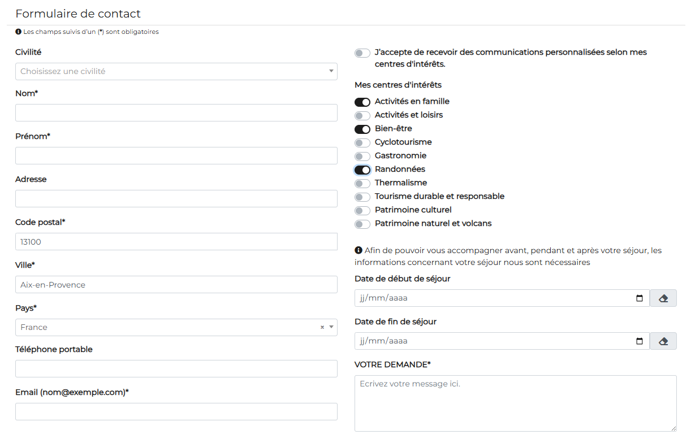Open the Civilité dropdown
691x439 pixels.
176,71
